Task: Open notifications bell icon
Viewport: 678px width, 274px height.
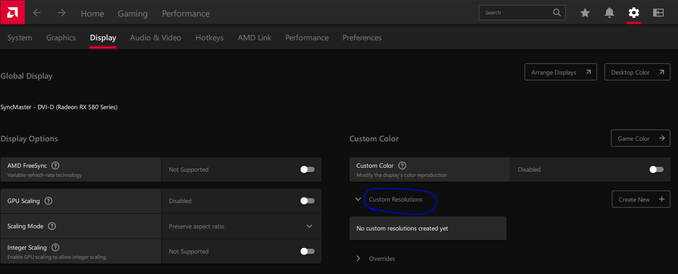Action: [x=609, y=13]
